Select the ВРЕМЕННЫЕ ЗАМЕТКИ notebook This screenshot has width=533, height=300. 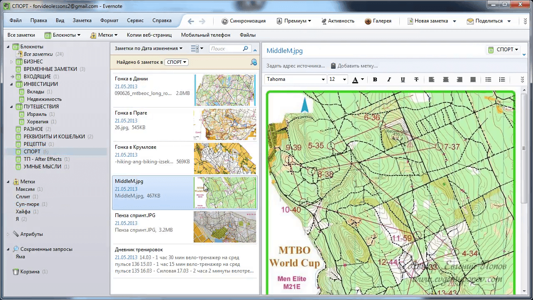(x=50, y=69)
